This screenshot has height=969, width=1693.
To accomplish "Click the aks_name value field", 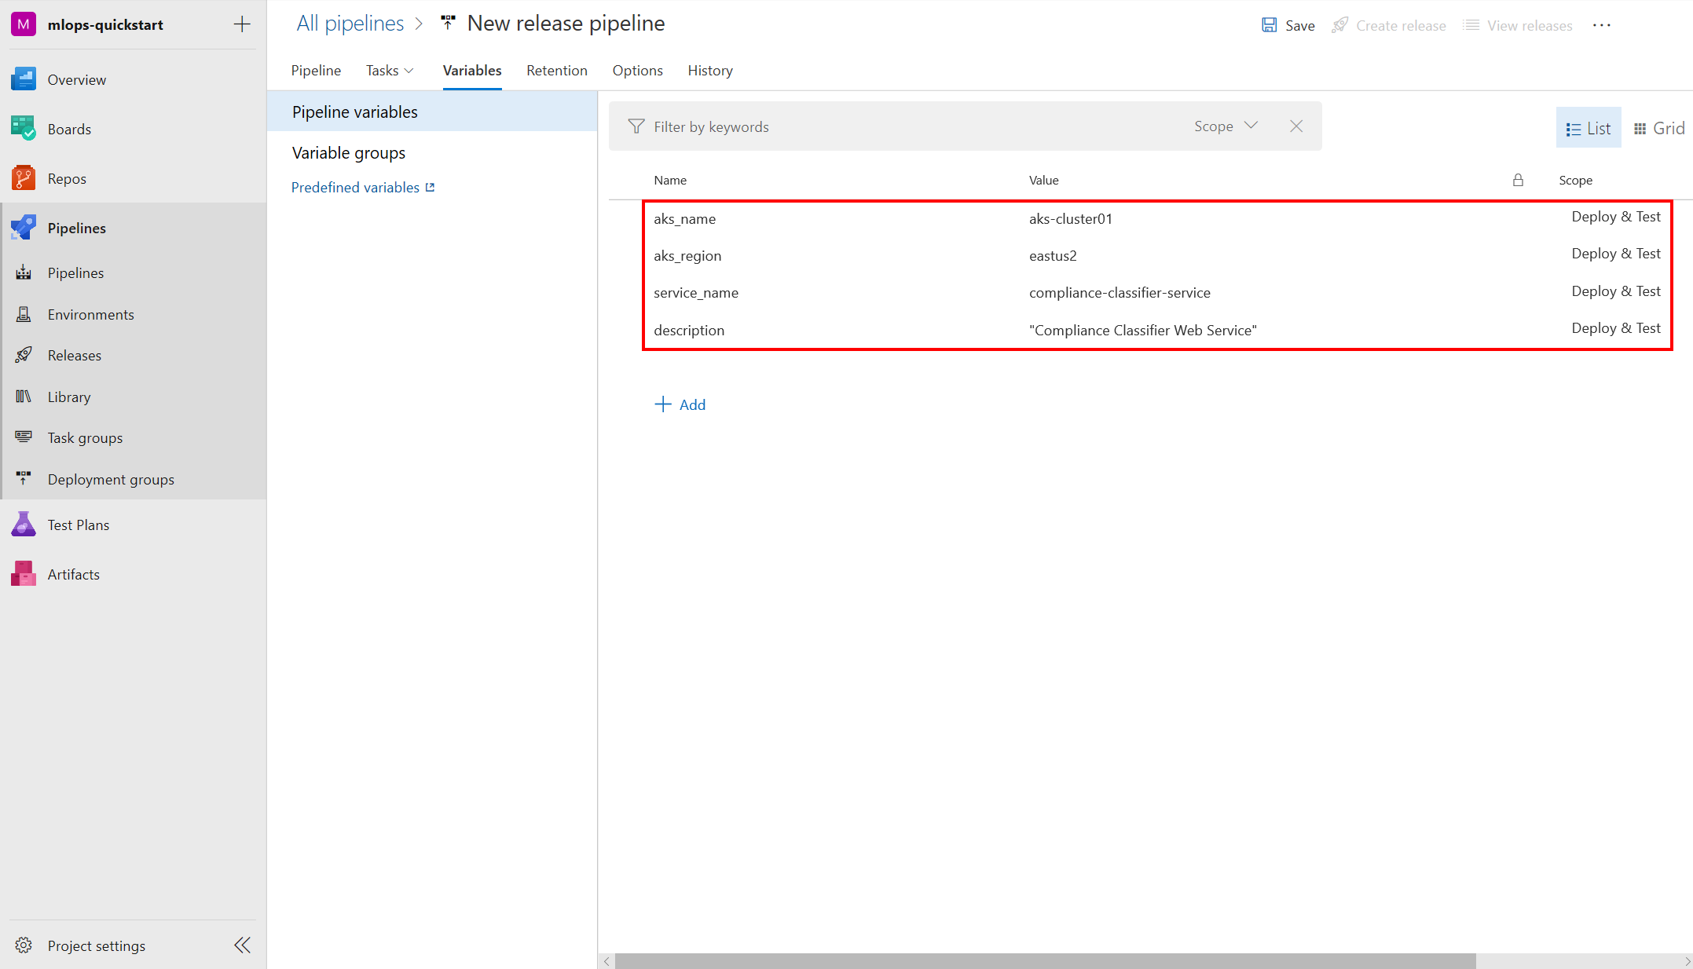I will pos(1066,218).
